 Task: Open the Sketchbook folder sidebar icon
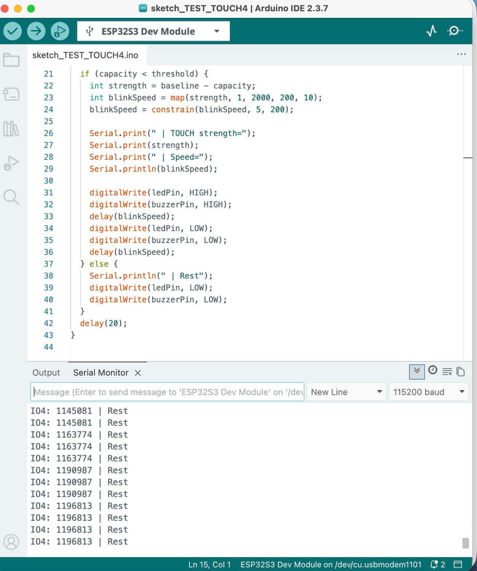pyautogui.click(x=11, y=60)
